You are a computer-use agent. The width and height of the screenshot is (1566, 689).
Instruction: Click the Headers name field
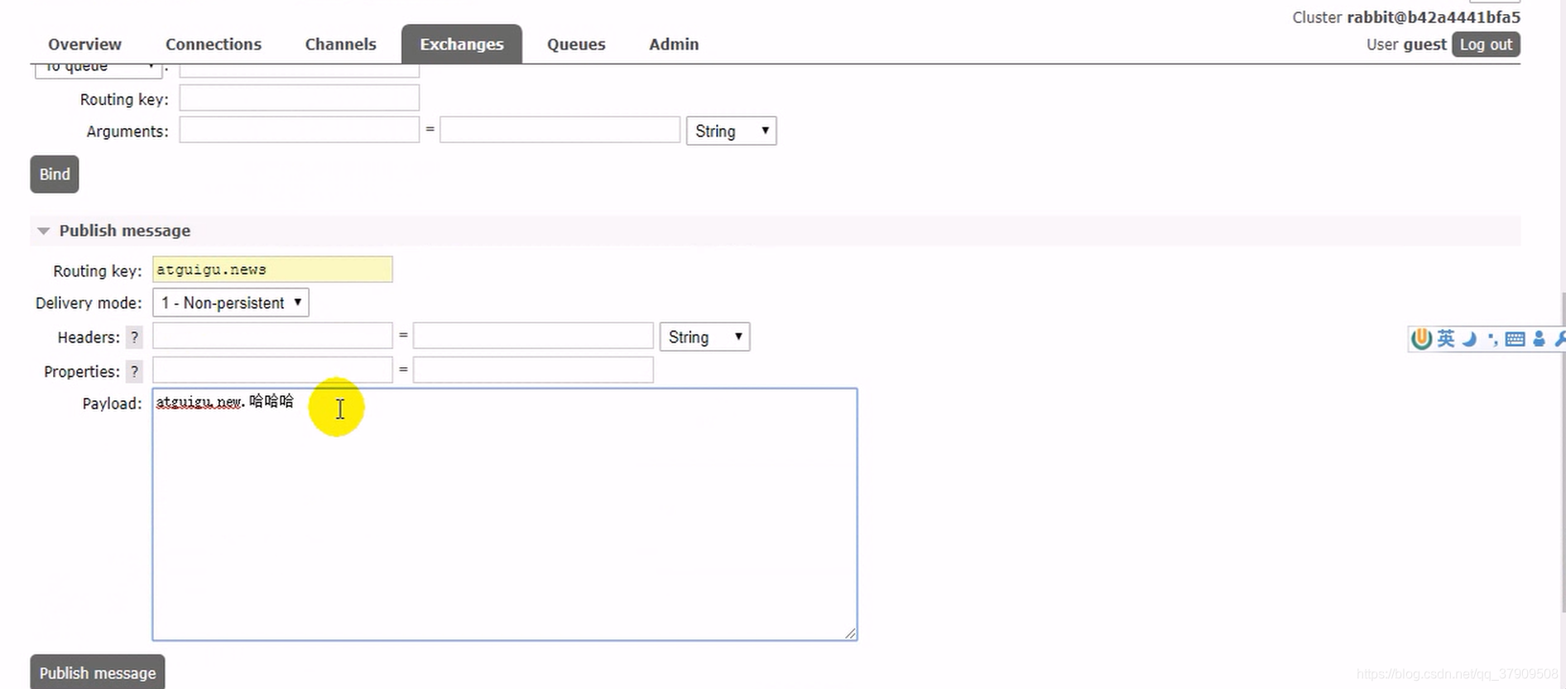pyautogui.click(x=272, y=336)
